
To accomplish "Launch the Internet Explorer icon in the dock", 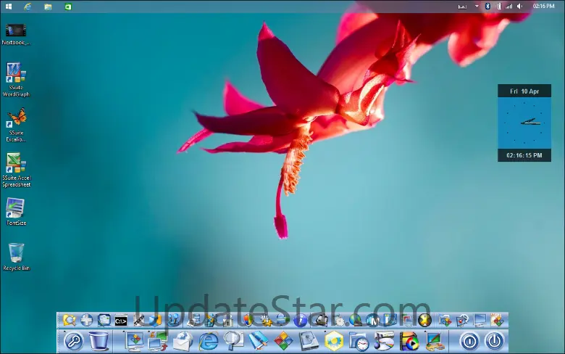I will [209, 341].
